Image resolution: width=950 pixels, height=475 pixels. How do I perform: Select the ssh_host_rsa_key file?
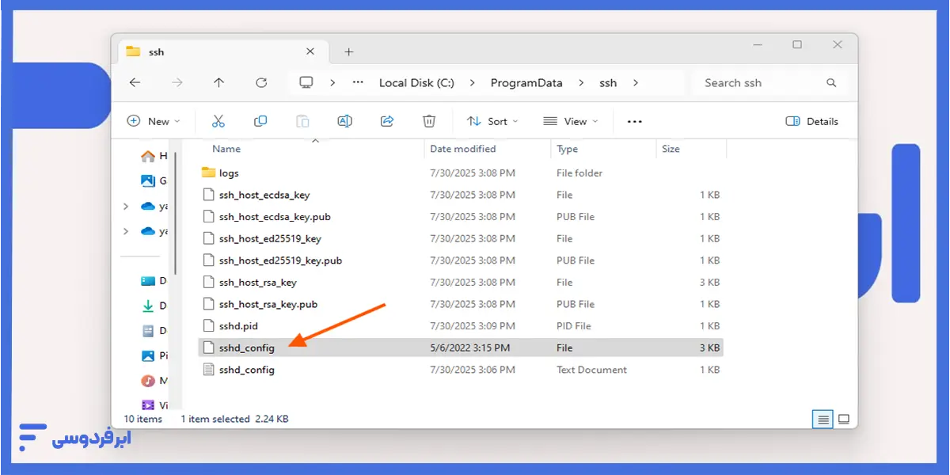click(460, 282)
